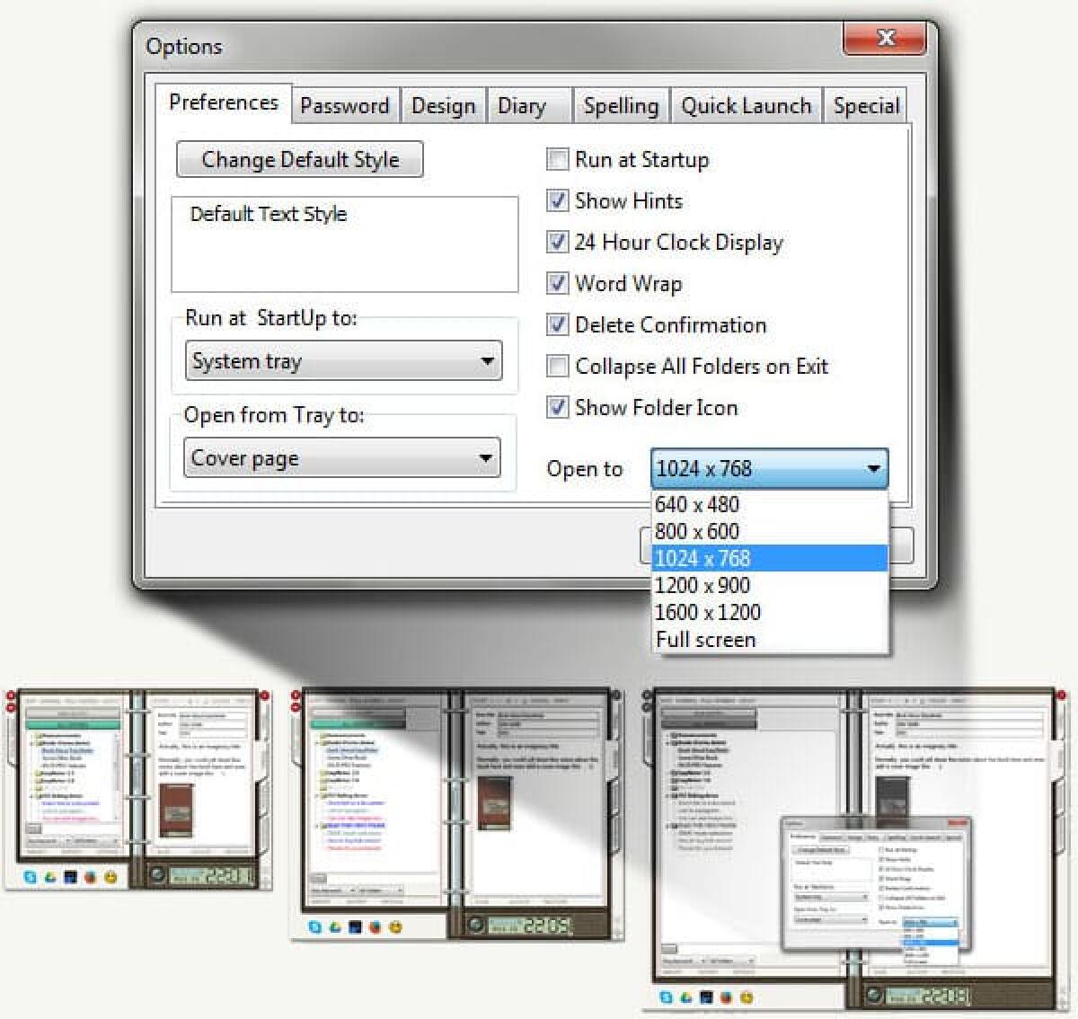Click the Skype icon in the taskbar

tap(30, 876)
